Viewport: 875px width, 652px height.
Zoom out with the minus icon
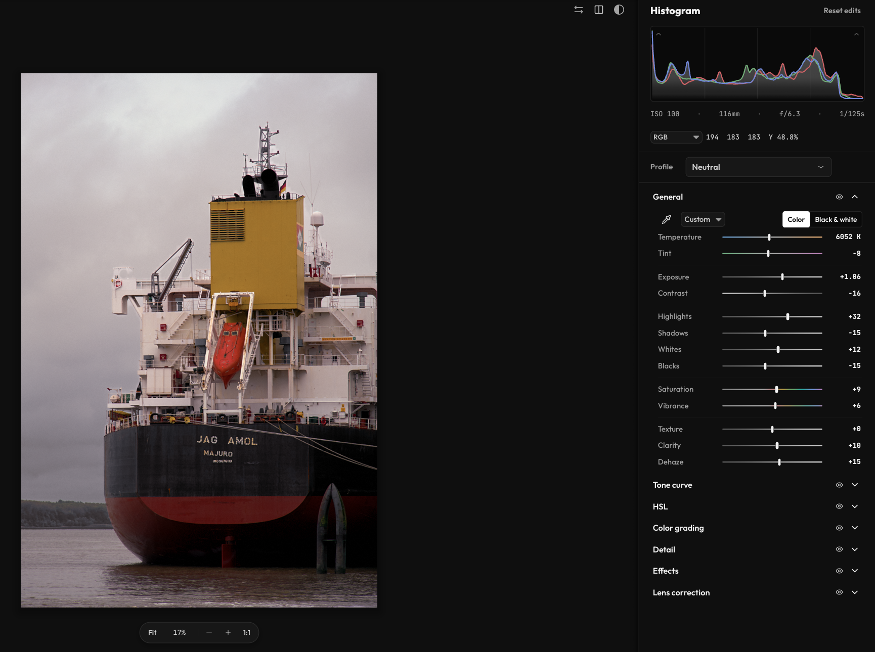point(209,632)
